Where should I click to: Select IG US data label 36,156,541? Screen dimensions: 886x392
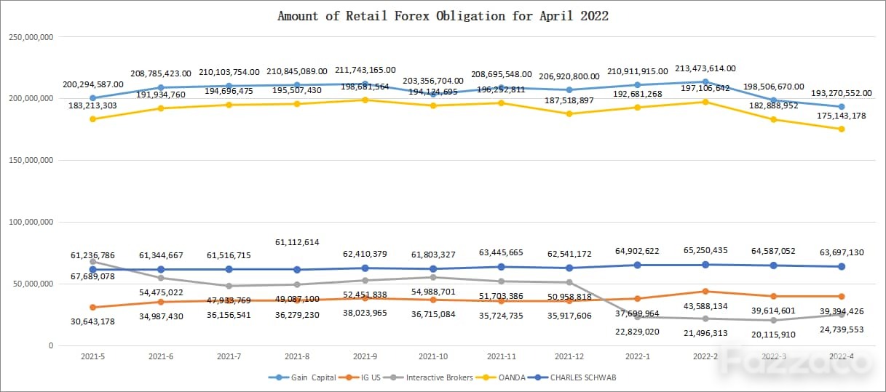point(229,316)
